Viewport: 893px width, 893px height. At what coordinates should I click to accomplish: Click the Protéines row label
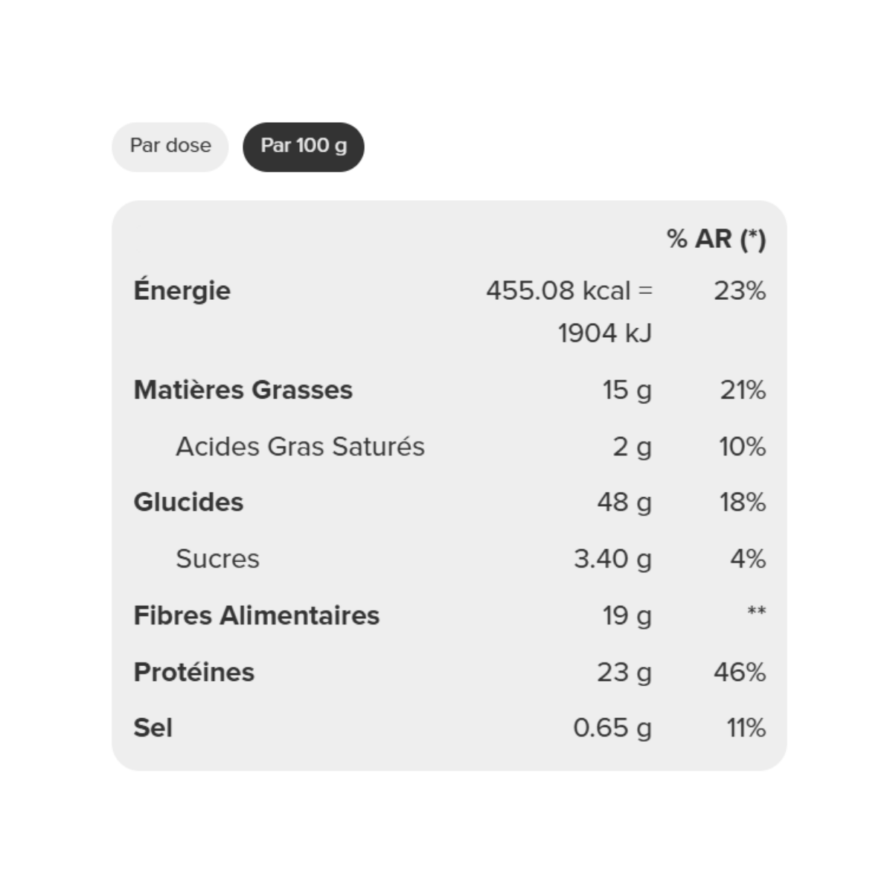pos(193,672)
